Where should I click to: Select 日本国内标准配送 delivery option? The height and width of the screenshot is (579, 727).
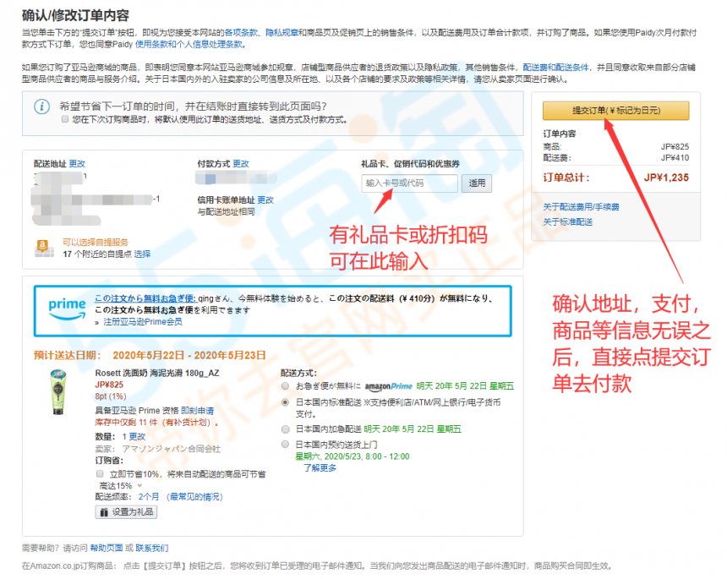(285, 402)
